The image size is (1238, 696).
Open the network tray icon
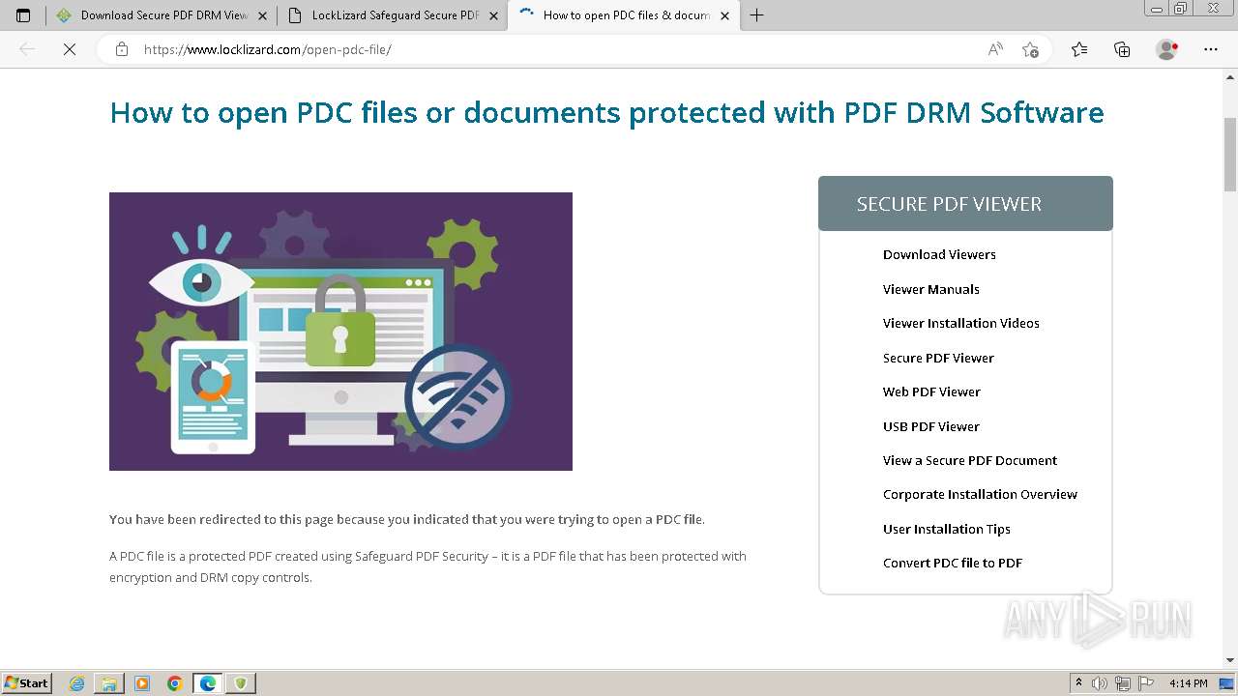1123,683
